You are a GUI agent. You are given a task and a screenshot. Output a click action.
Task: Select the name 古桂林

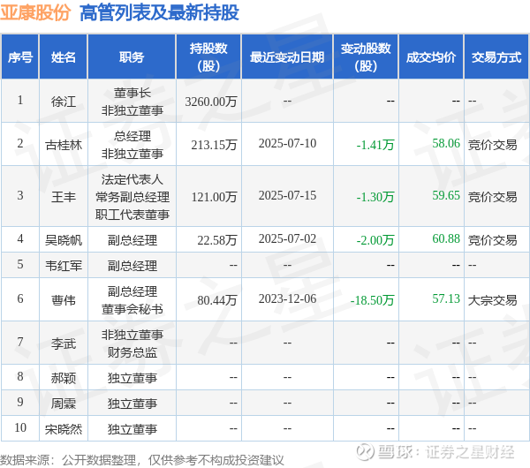click(64, 145)
